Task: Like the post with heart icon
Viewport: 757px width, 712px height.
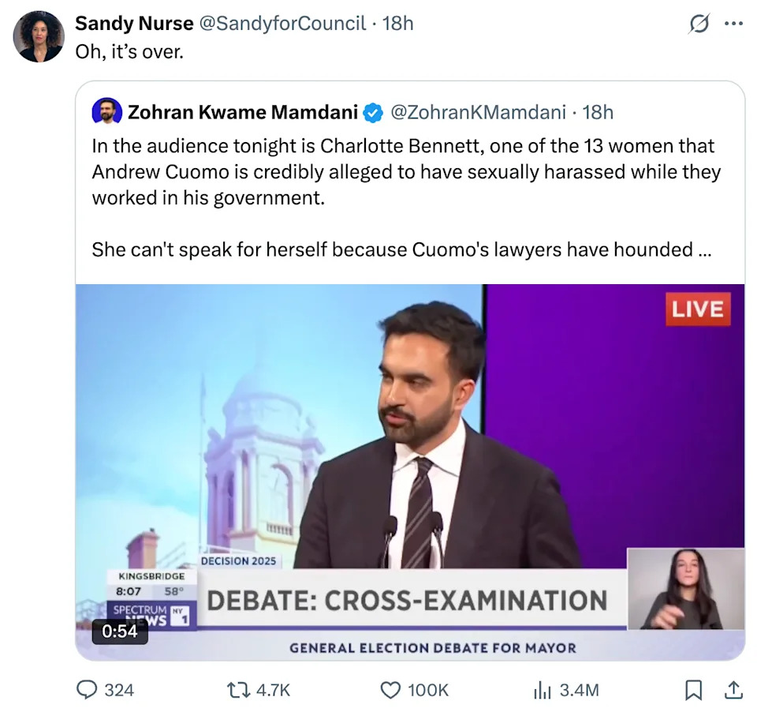Action: point(391,690)
